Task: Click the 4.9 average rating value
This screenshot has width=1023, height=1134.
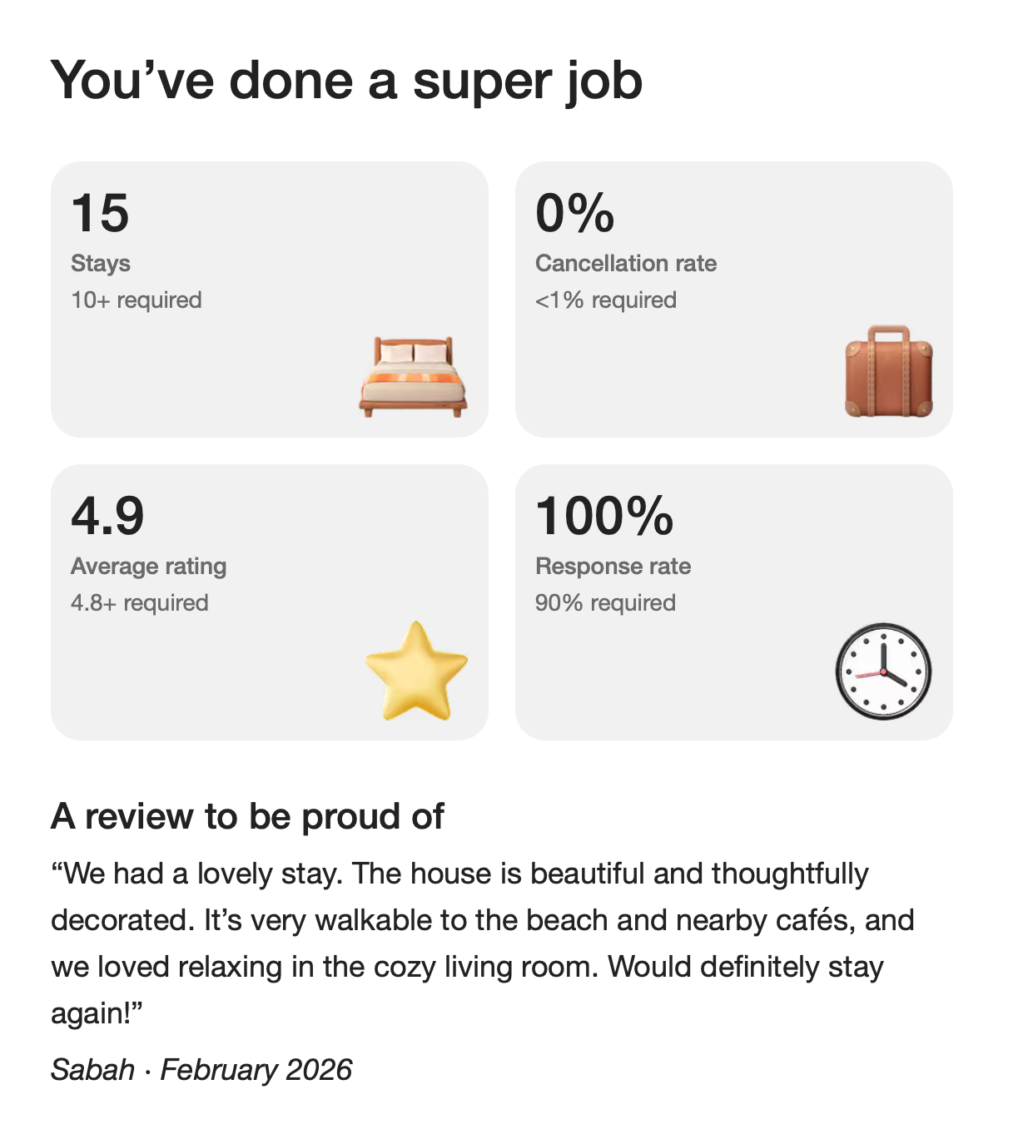Action: click(x=107, y=516)
